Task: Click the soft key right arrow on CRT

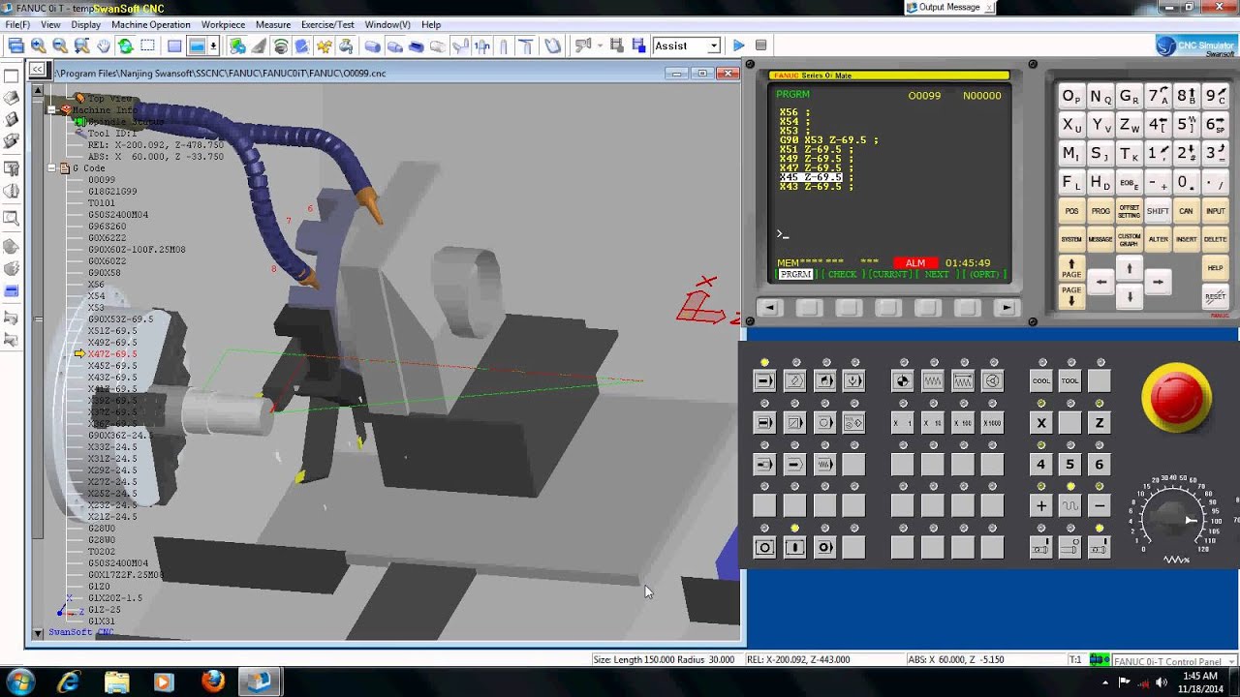Action: point(1007,308)
